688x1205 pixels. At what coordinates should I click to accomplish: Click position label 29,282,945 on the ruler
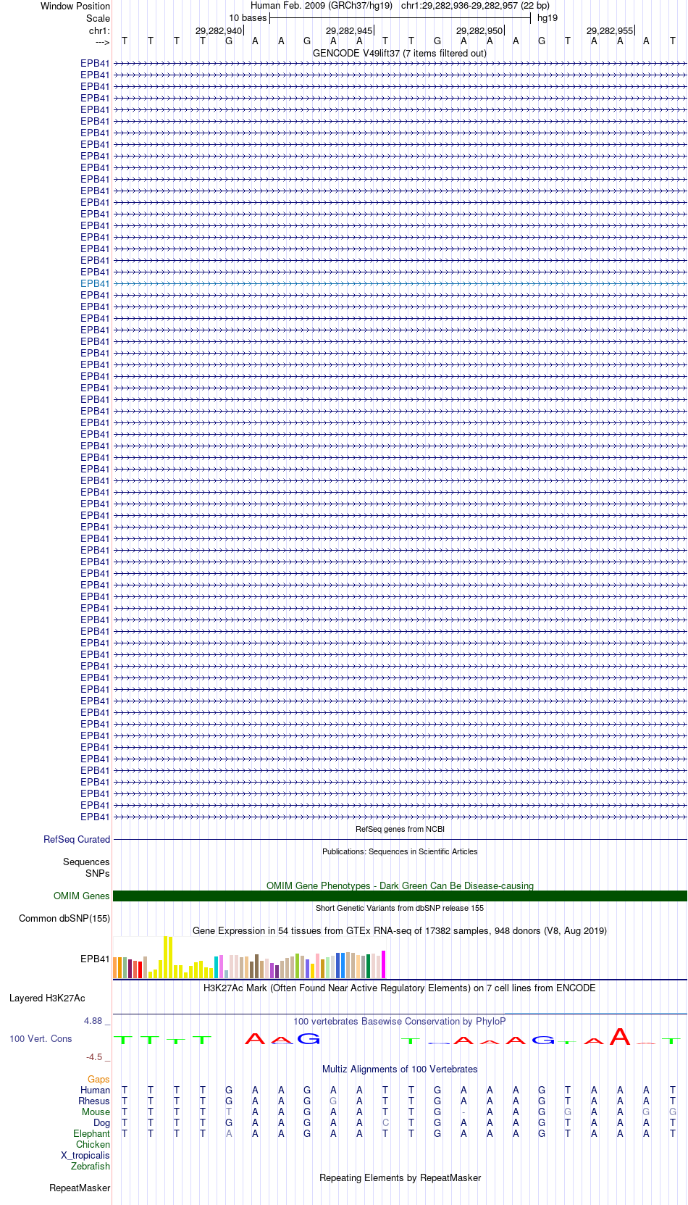coord(349,31)
